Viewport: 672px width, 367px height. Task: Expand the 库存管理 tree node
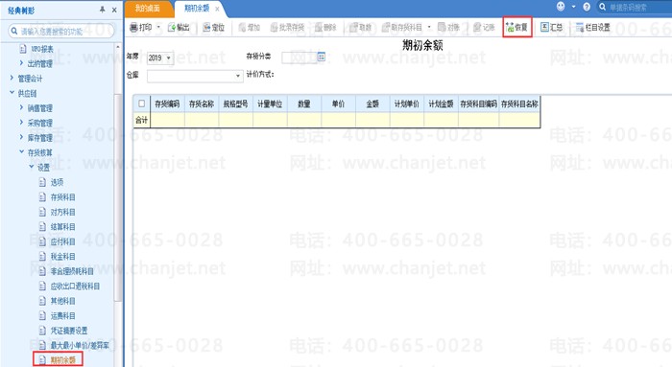click(21, 137)
